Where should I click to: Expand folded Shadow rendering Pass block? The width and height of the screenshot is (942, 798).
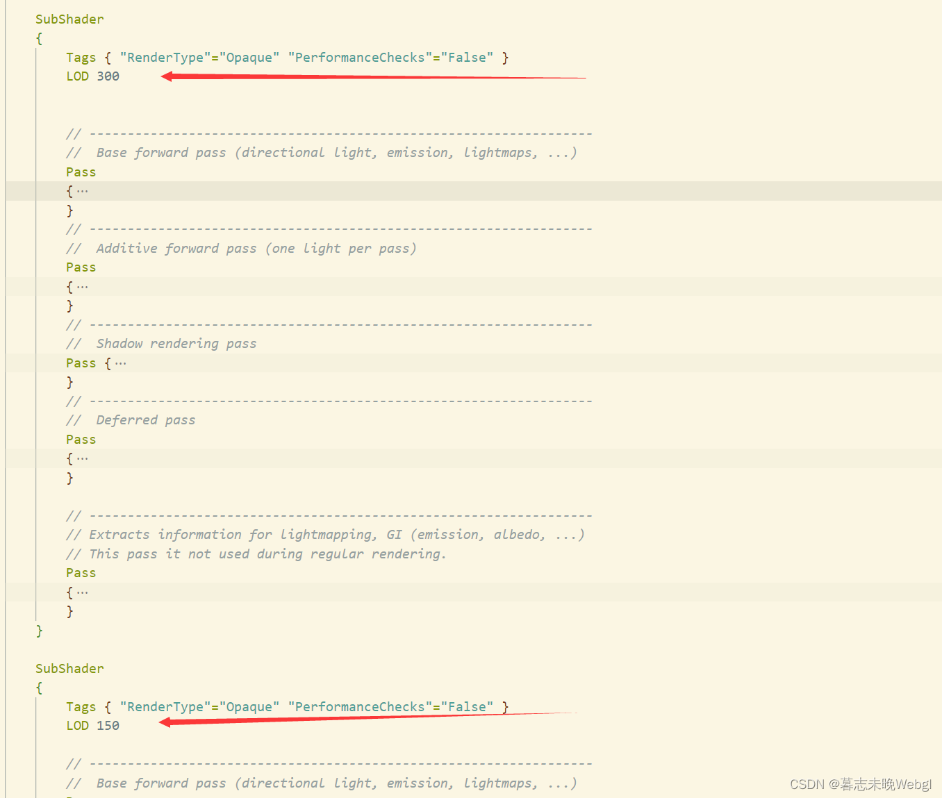[x=120, y=363]
